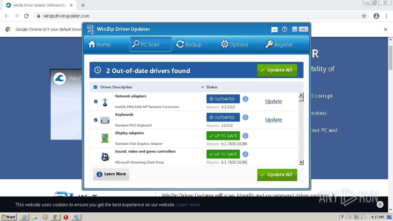Click the Network adapters device icon
This screenshot has width=393, height=221.
(105, 102)
